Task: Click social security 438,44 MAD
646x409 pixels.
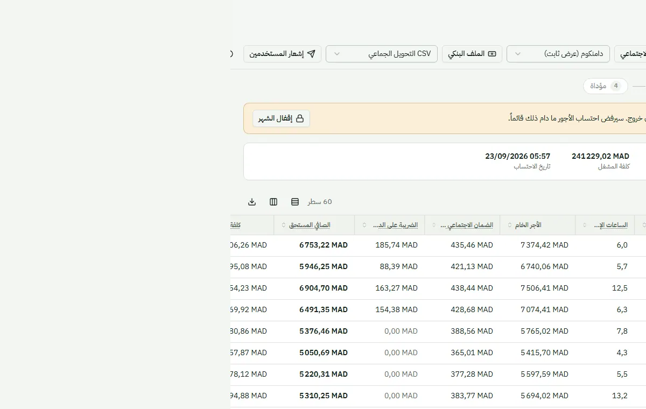Action: (x=472, y=288)
